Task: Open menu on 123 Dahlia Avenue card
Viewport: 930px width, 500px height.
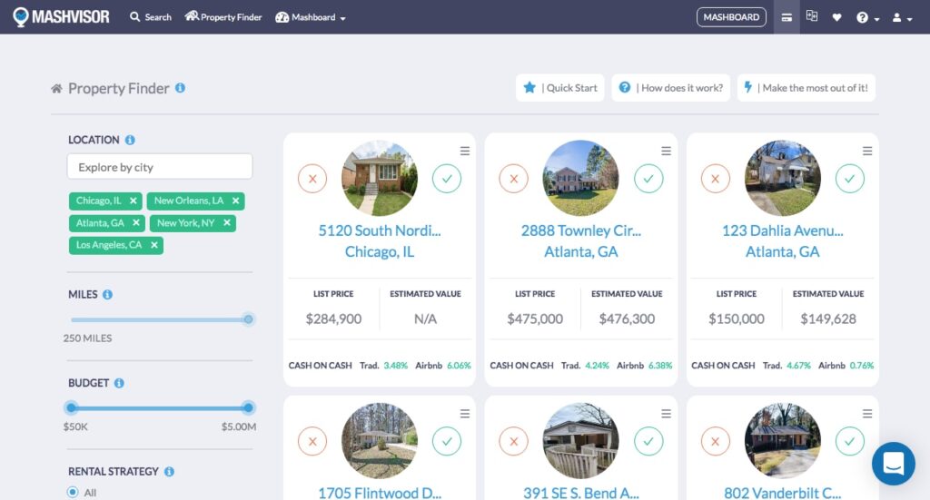Action: (867, 151)
